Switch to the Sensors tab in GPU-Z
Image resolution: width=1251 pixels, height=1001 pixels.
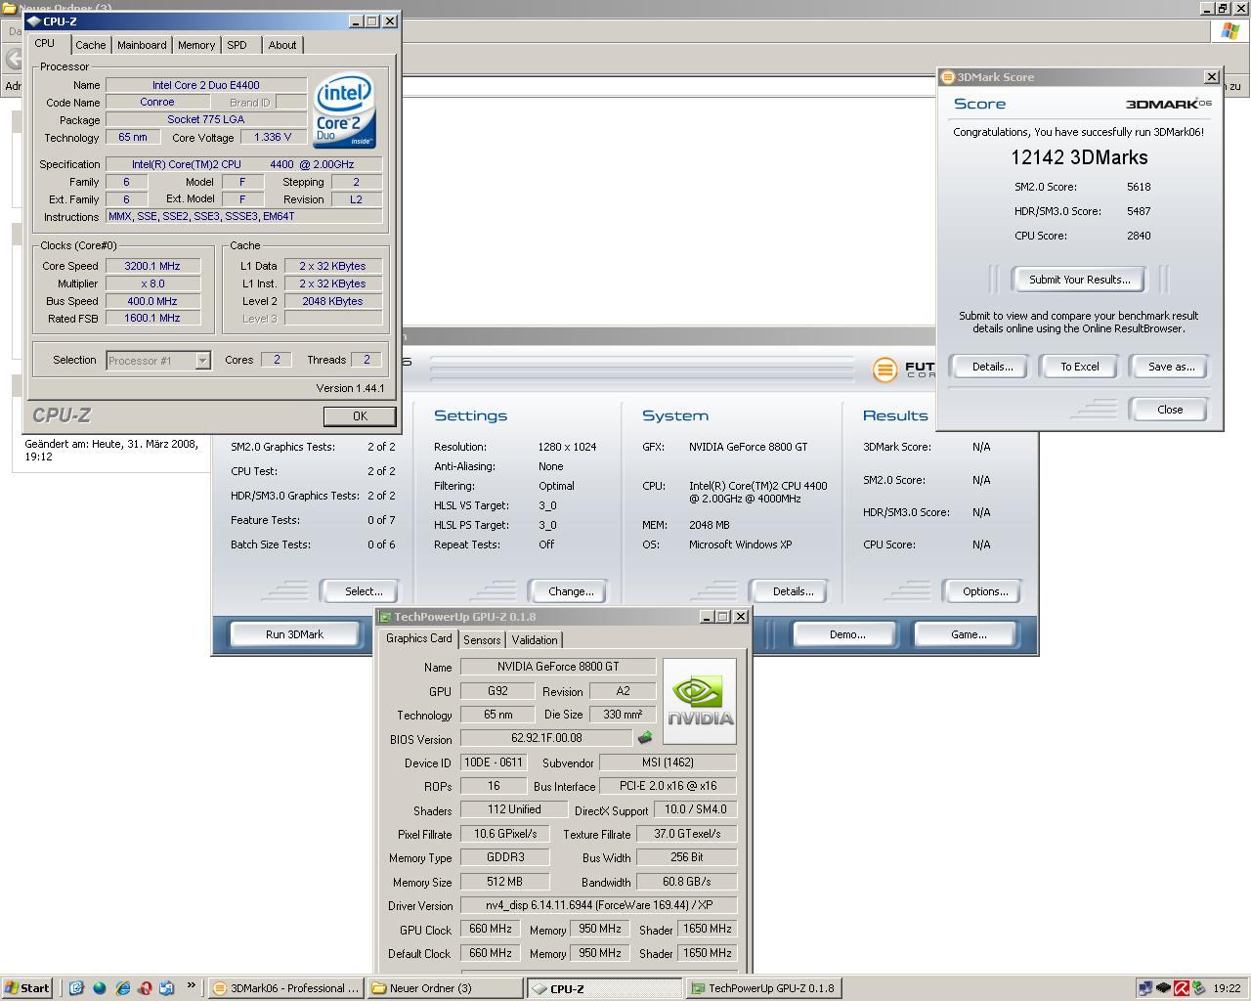coord(482,640)
